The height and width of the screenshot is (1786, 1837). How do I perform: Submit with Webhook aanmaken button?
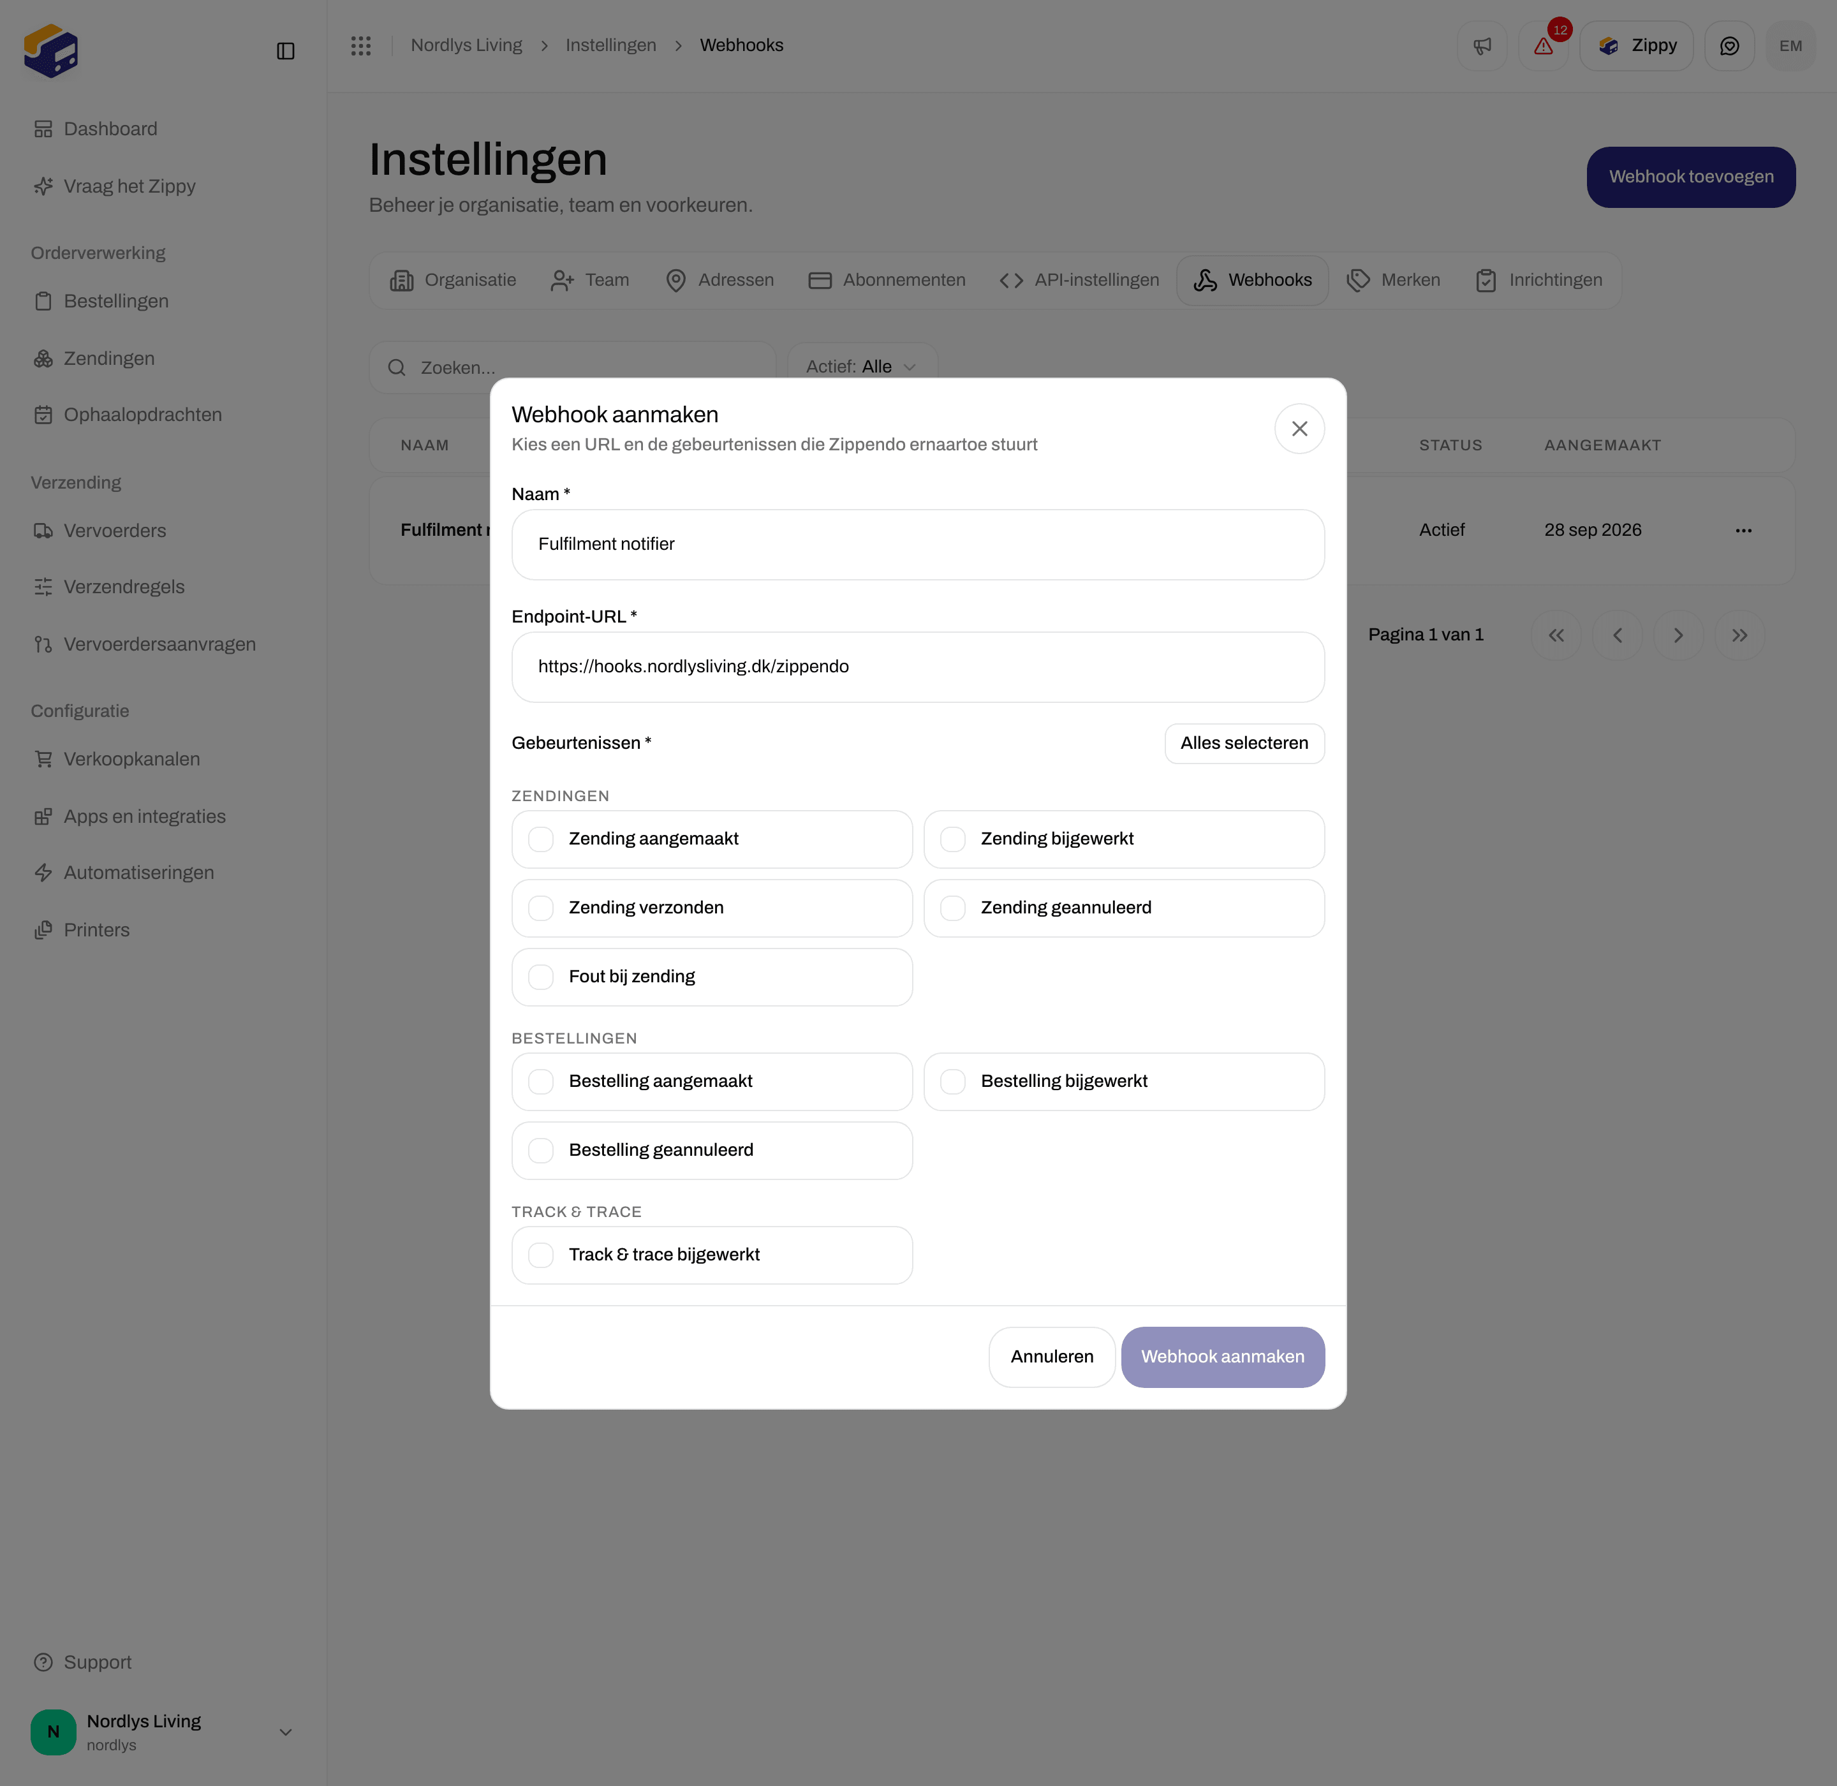(x=1223, y=1357)
